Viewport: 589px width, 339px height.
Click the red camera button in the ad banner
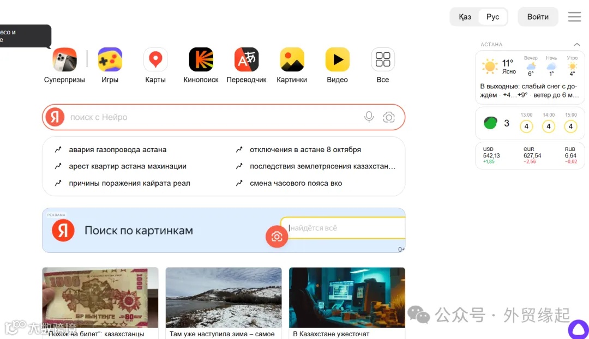(277, 237)
